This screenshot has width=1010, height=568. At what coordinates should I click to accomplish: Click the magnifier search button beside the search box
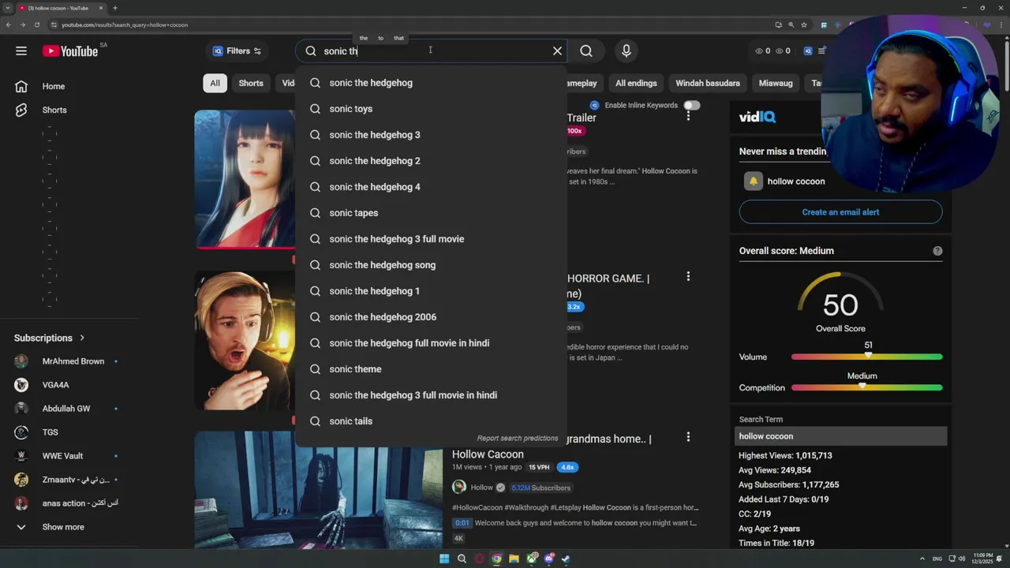click(x=586, y=51)
